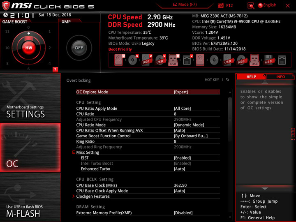This screenshot has width=296, height=222.
Task: Toggle the Game Boost HW knob
Action: point(29,48)
